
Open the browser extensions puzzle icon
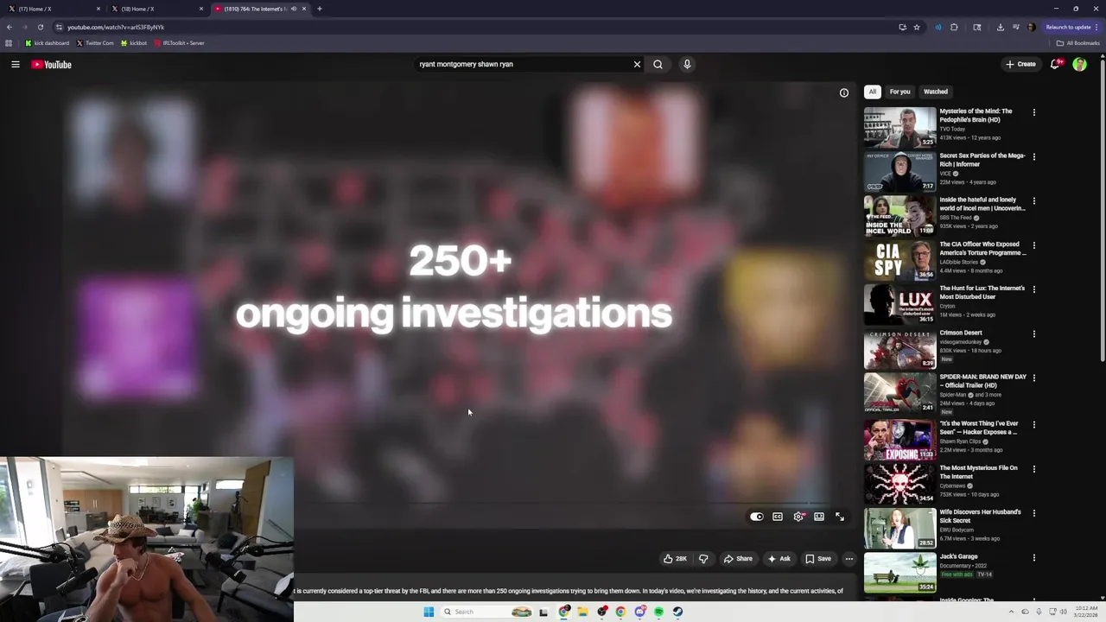(955, 27)
